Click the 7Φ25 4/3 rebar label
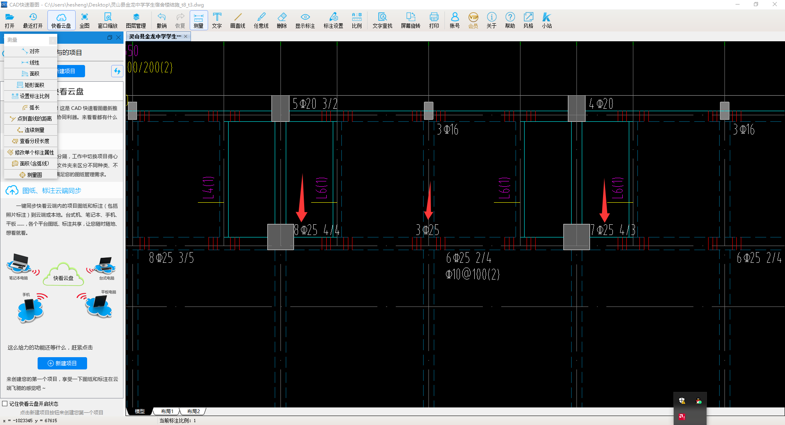The width and height of the screenshot is (785, 425). [613, 230]
